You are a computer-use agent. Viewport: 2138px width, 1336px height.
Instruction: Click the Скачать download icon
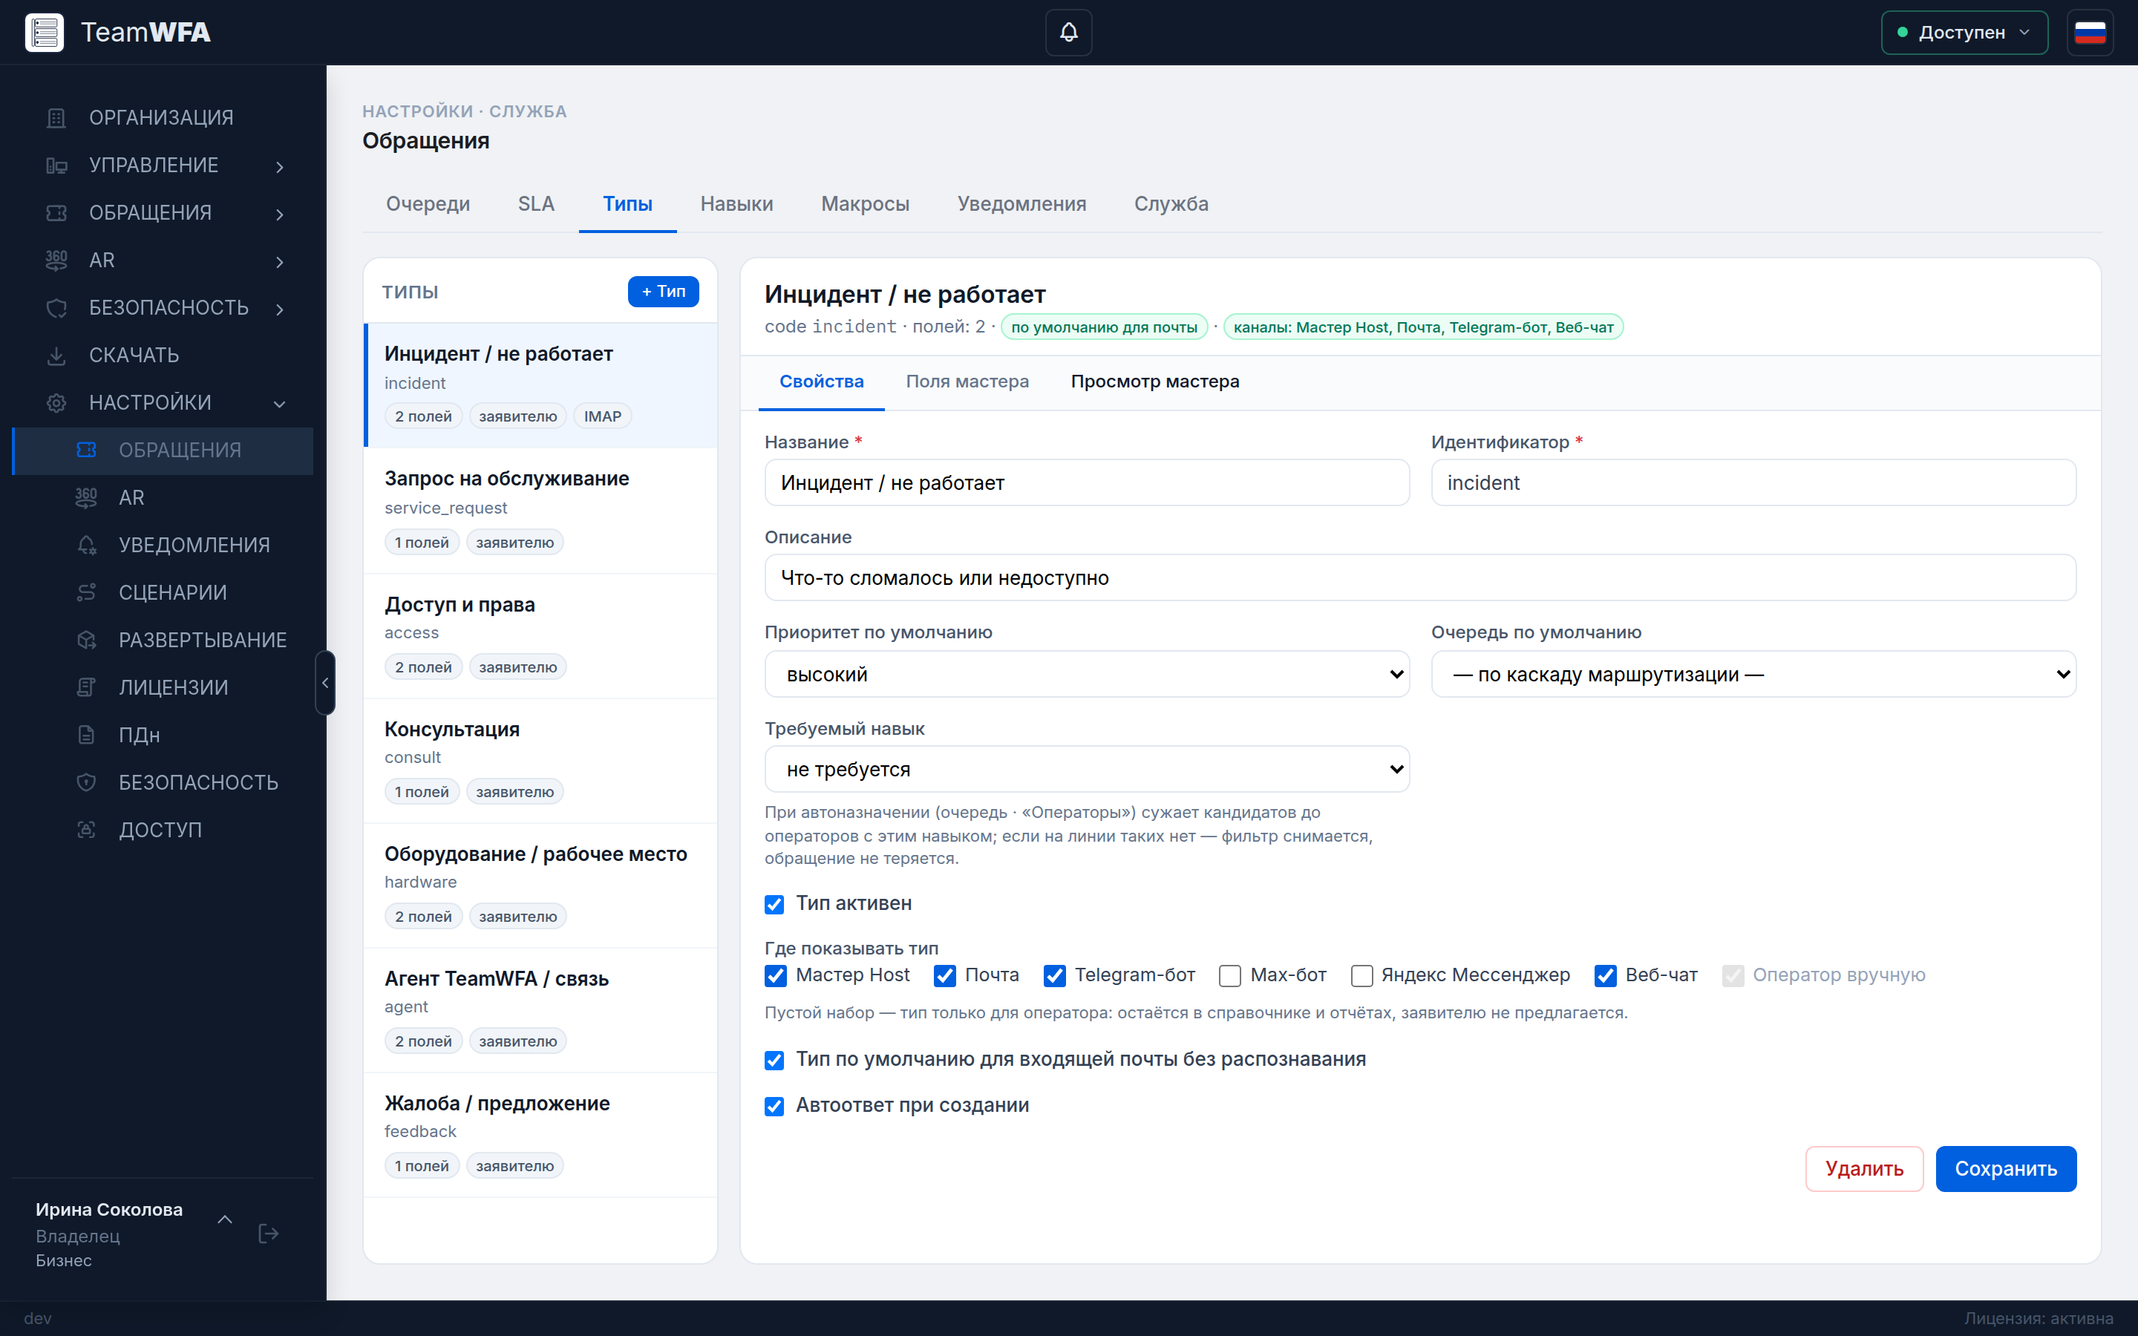(x=56, y=356)
